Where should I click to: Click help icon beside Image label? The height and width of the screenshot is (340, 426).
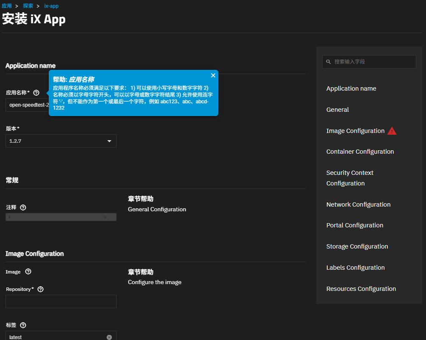[28, 272]
